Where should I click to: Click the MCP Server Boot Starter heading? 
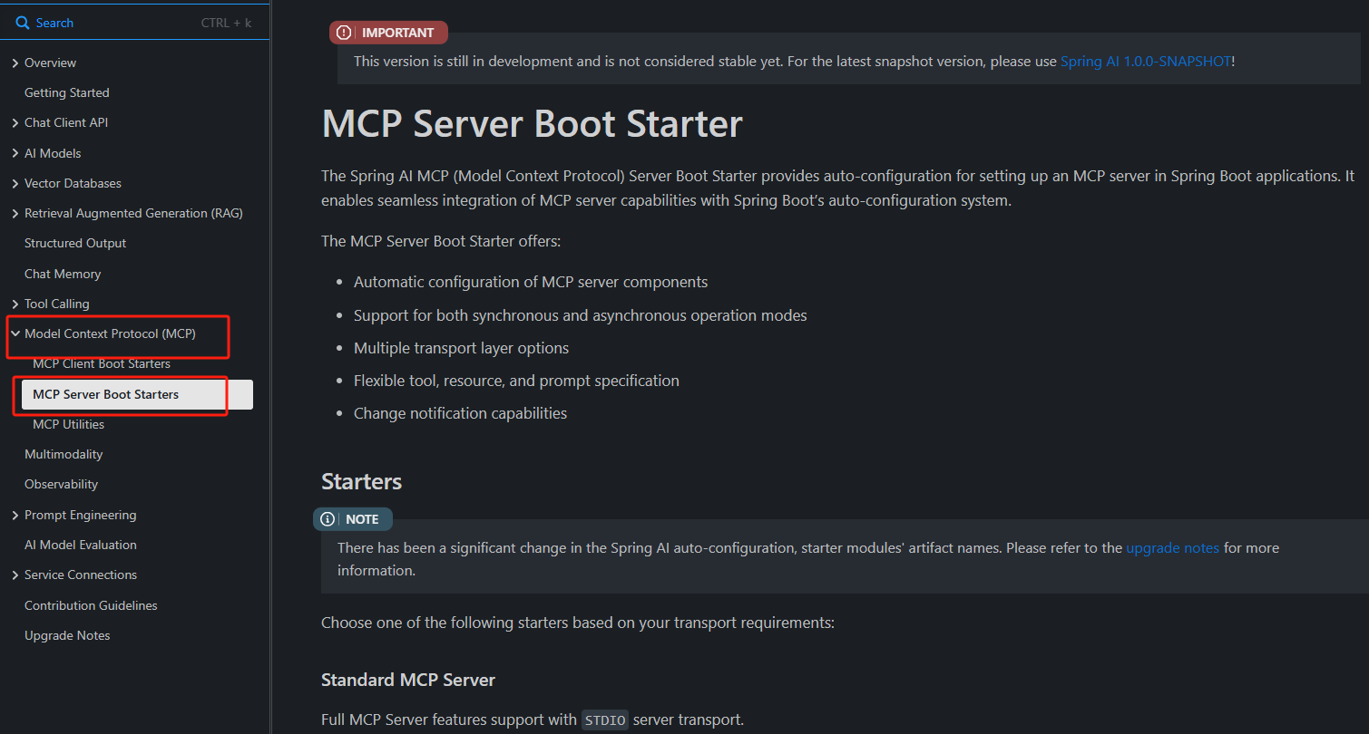(532, 124)
